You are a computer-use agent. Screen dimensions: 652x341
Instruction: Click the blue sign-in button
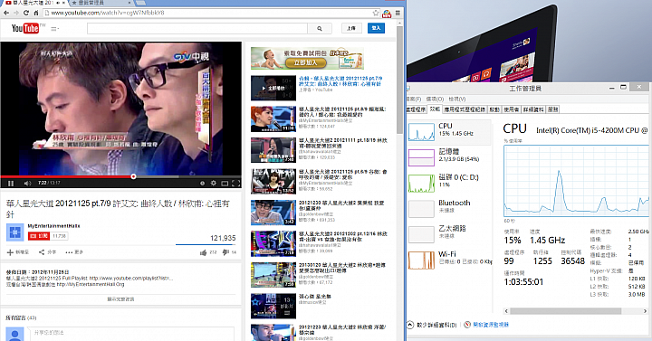376,28
